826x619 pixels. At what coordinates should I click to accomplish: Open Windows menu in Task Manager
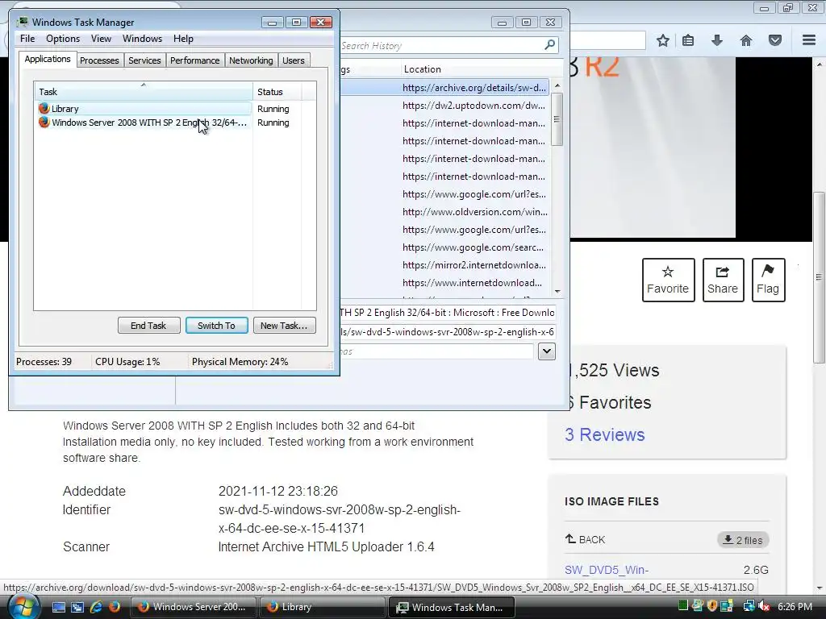[142, 39]
